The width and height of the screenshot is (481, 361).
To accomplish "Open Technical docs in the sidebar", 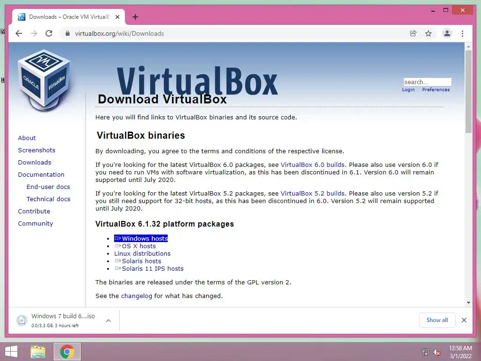I will [48, 199].
